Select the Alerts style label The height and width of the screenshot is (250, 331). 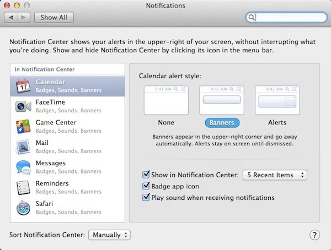[277, 122]
